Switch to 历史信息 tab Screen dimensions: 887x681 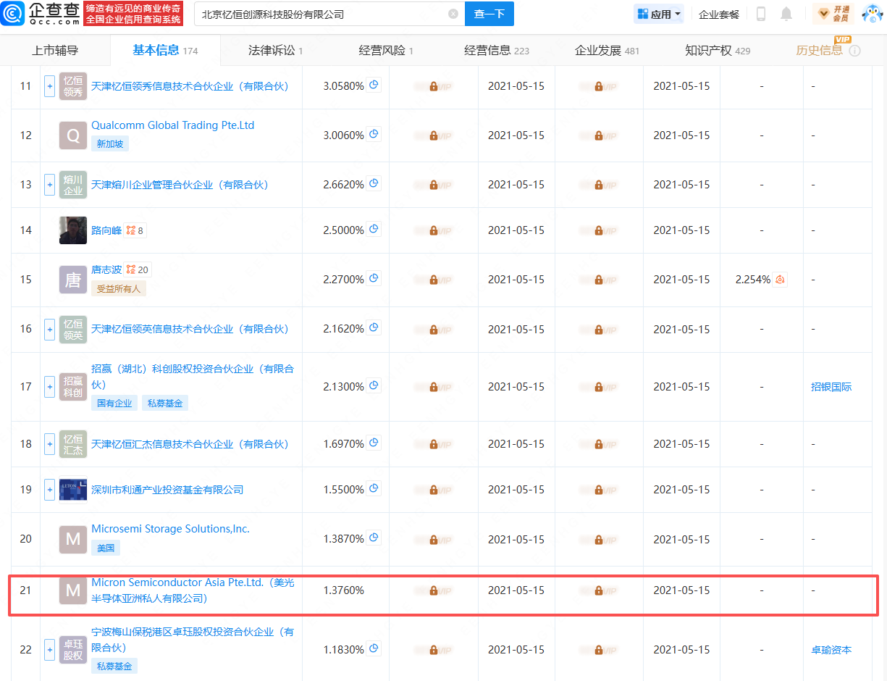pyautogui.click(x=820, y=50)
